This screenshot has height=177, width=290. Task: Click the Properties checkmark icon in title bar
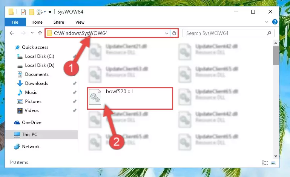(x=23, y=12)
